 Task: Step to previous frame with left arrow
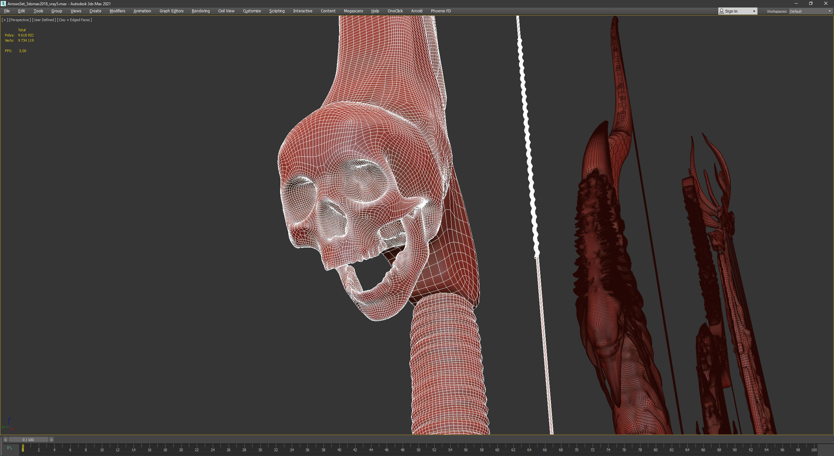pyautogui.click(x=6, y=440)
